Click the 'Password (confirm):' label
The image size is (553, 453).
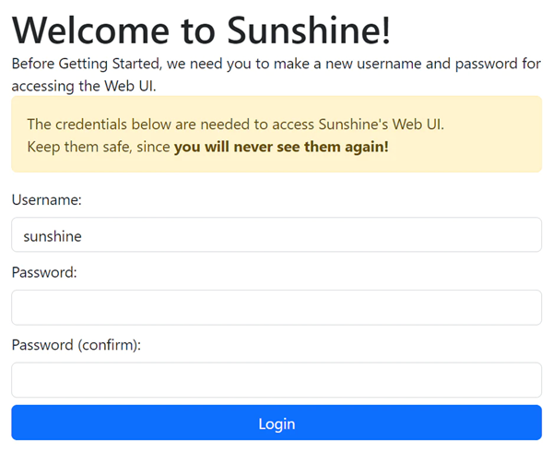(75, 344)
